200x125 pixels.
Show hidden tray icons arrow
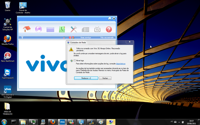coord(179,122)
